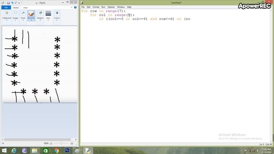
Task: Click the Redo arrow in Paint's title bar
Action: click(x=16, y=3)
